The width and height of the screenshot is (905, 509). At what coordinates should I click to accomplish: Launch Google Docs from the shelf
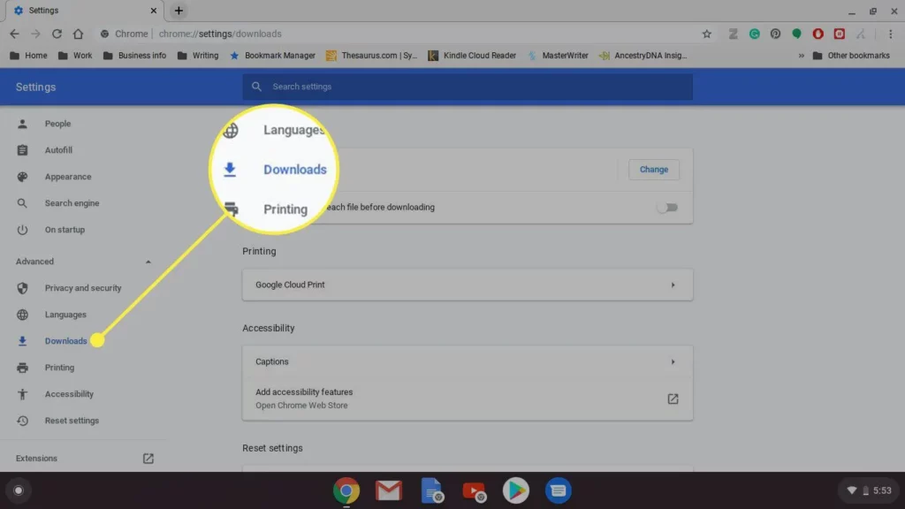(431, 490)
